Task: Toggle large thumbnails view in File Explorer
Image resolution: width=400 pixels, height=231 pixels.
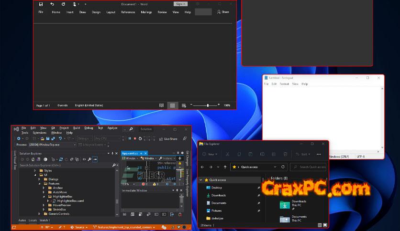Action: pos(325,225)
